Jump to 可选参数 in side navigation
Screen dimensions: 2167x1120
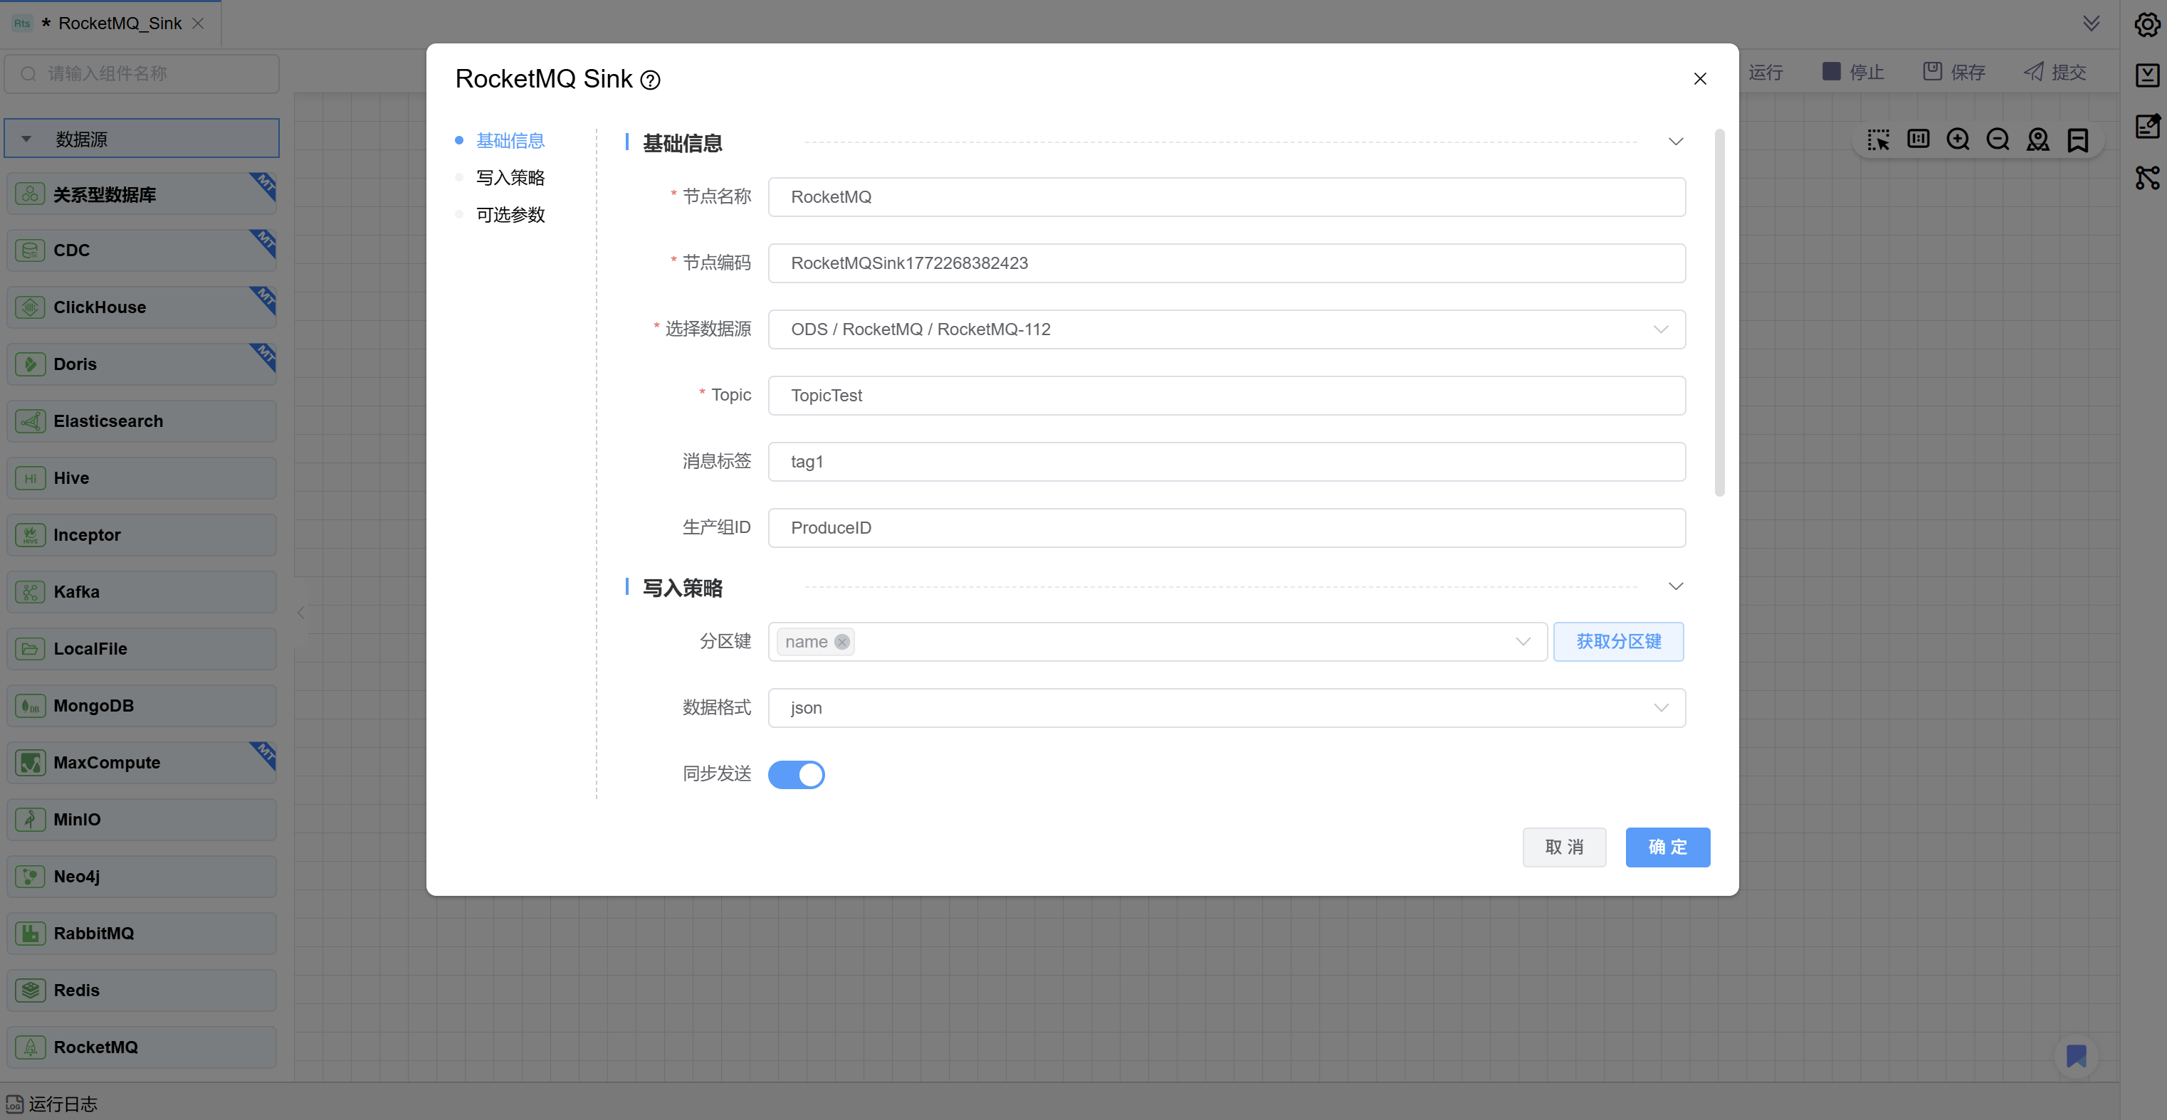510,216
